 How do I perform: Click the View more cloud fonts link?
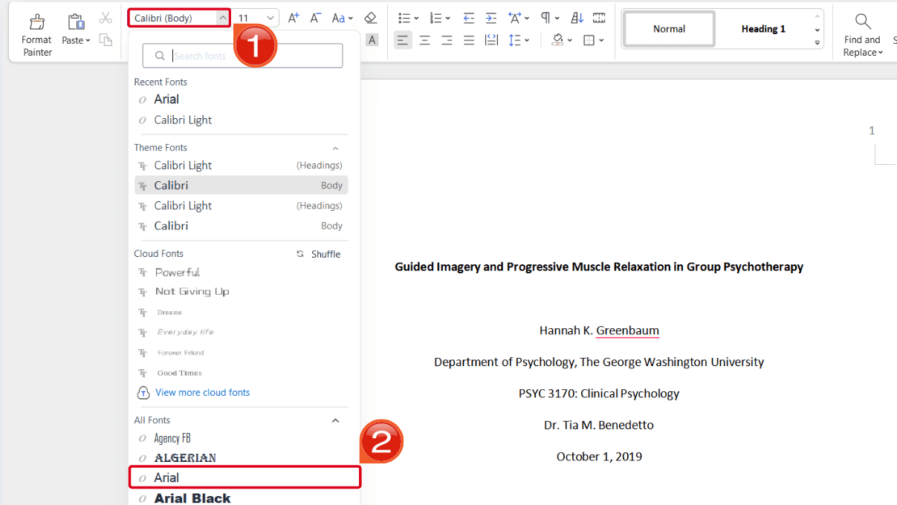(202, 392)
